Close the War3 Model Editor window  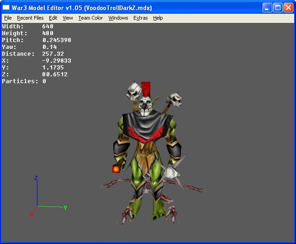288,8
